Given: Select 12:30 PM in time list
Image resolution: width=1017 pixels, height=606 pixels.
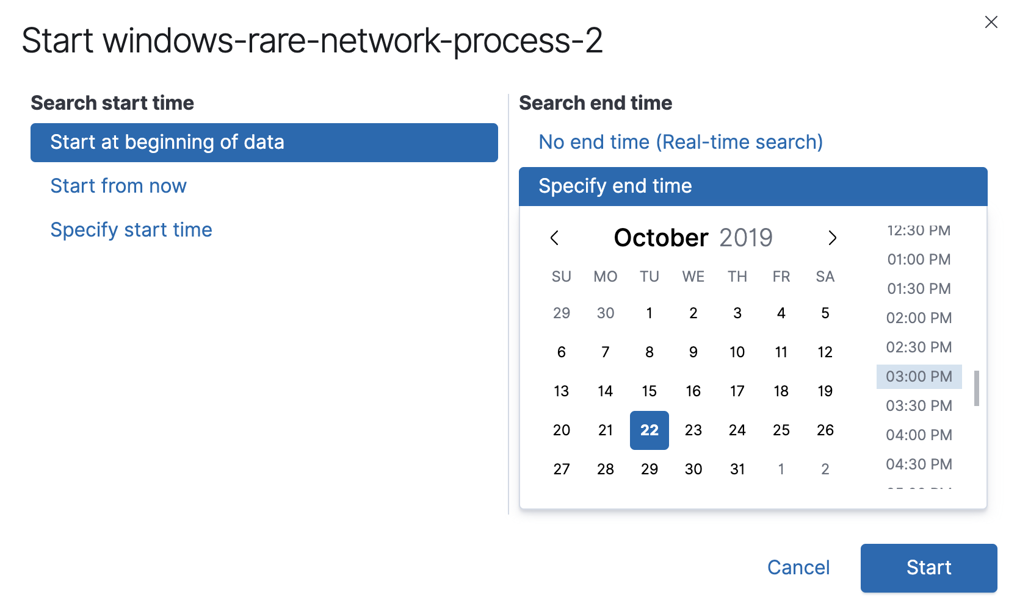Looking at the screenshot, I should (x=918, y=230).
